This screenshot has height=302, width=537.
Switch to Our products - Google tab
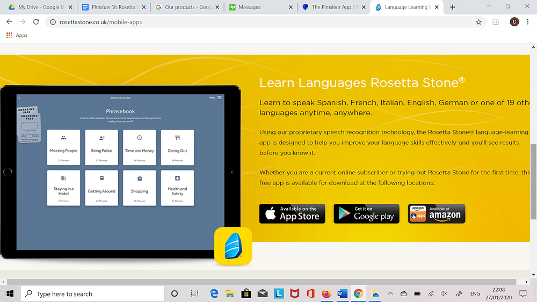(187, 7)
